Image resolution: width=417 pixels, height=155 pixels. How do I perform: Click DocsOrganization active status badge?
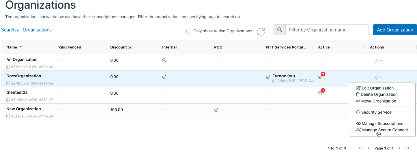(320, 77)
